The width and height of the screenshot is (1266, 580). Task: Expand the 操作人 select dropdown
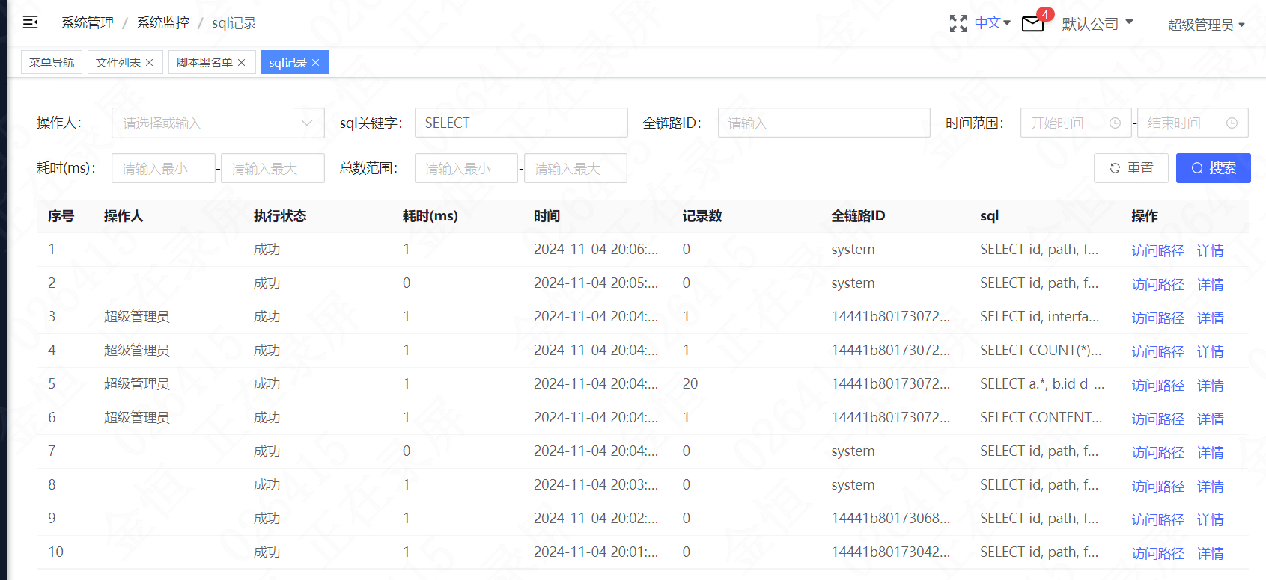[x=218, y=123]
